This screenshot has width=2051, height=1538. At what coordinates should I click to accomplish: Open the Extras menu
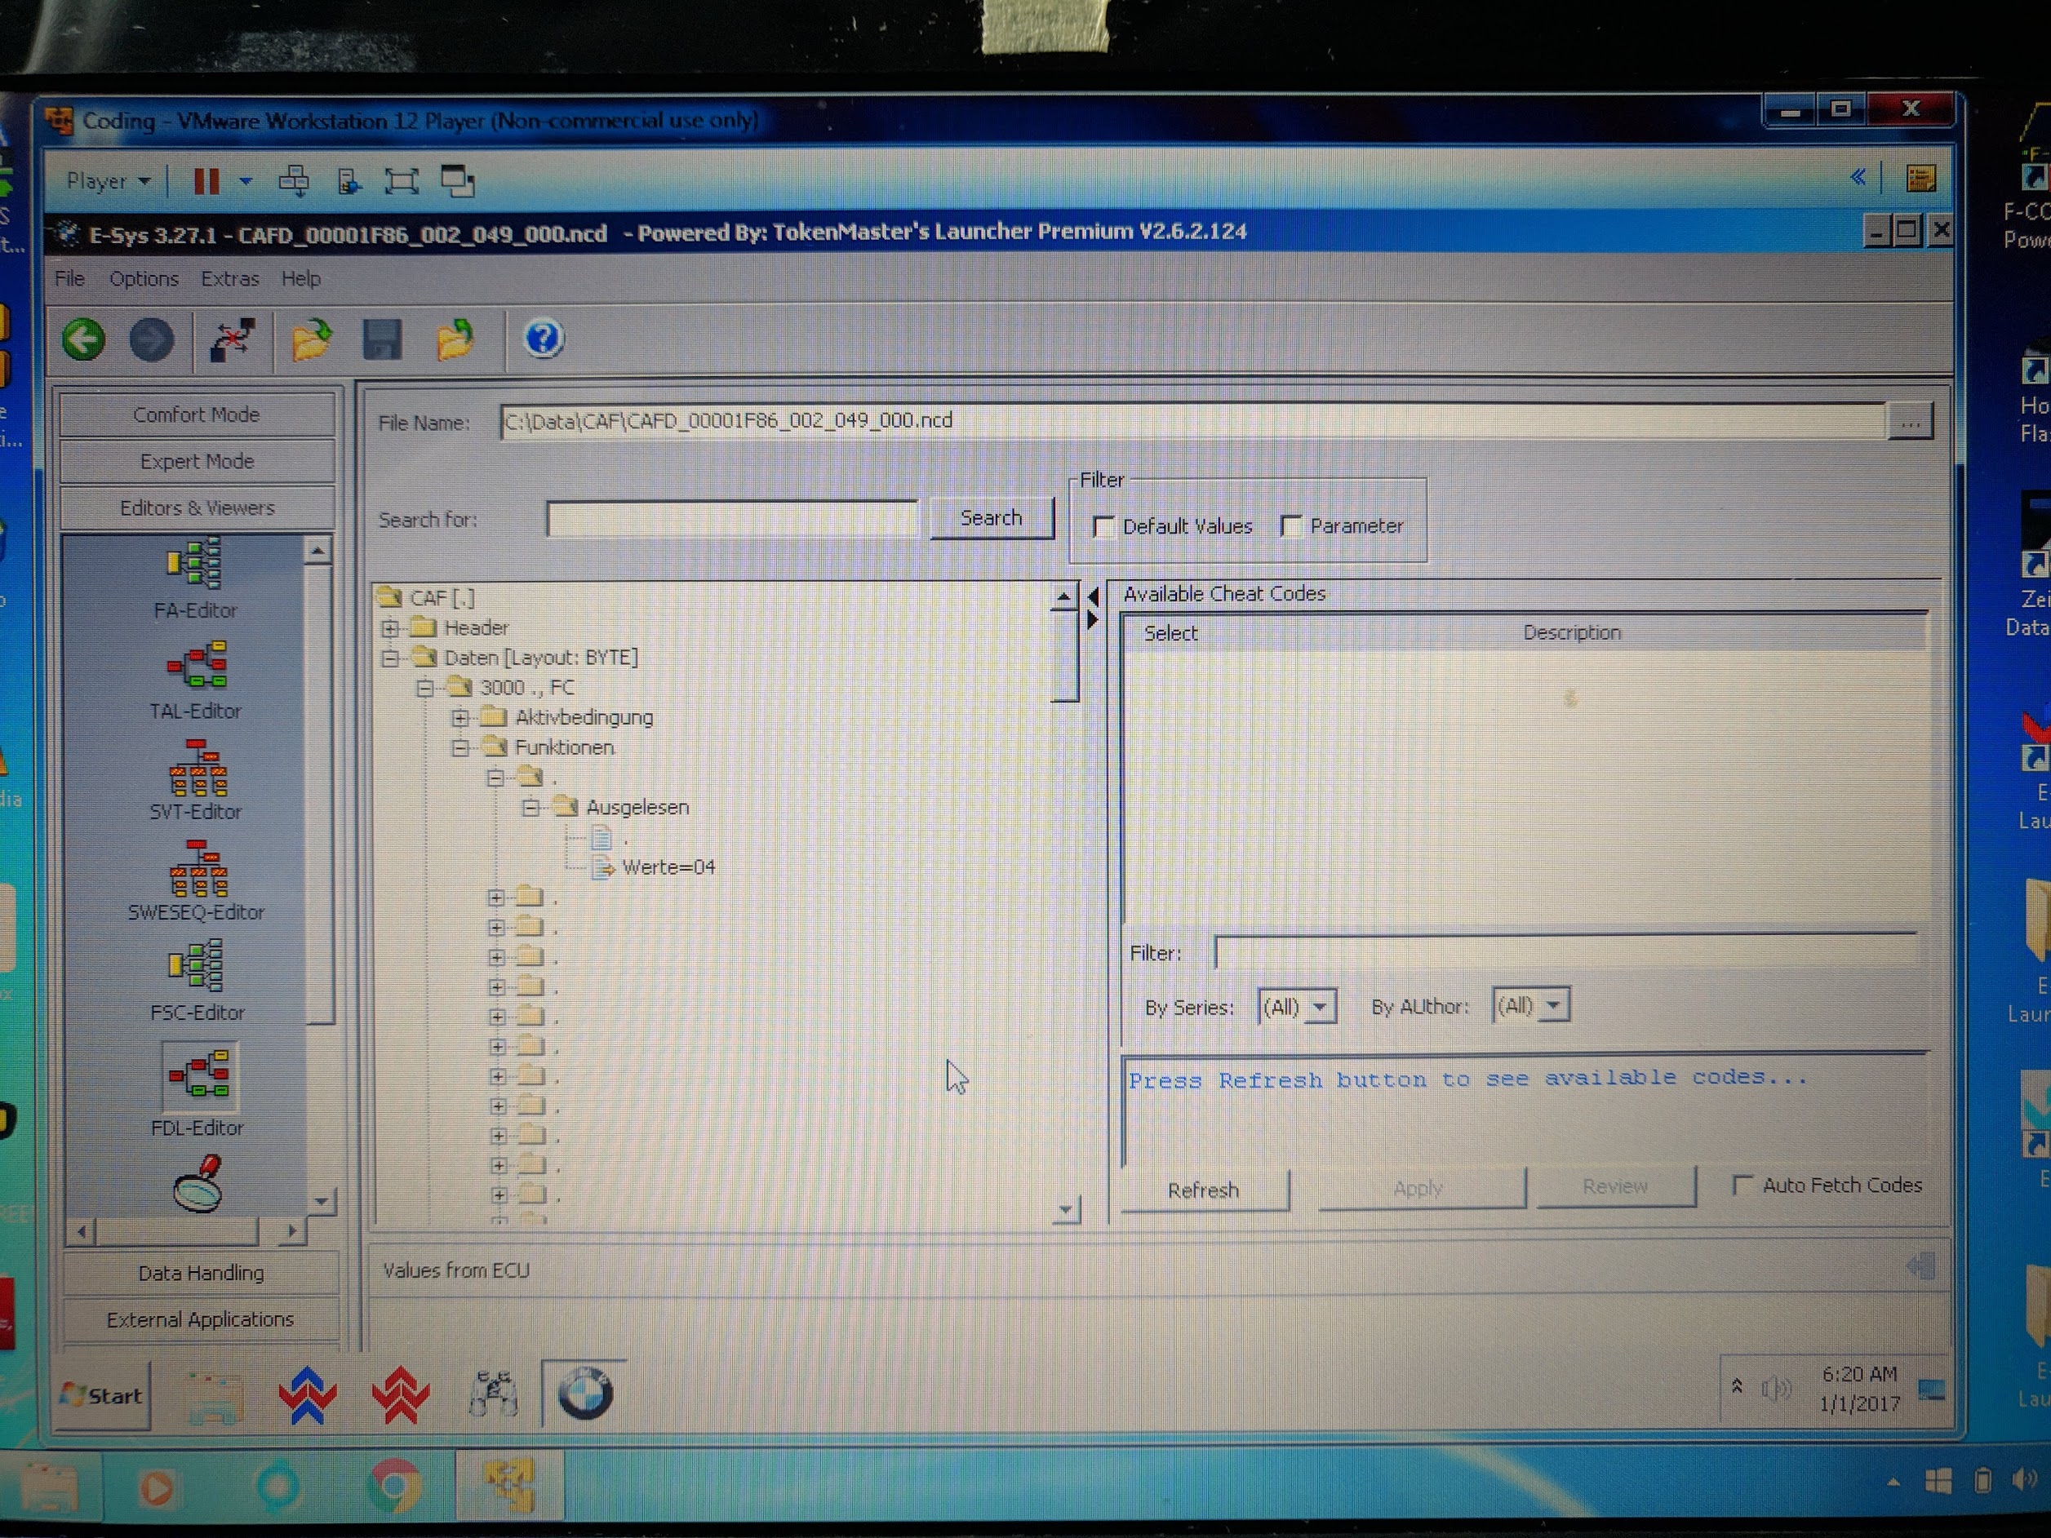pyautogui.click(x=230, y=279)
